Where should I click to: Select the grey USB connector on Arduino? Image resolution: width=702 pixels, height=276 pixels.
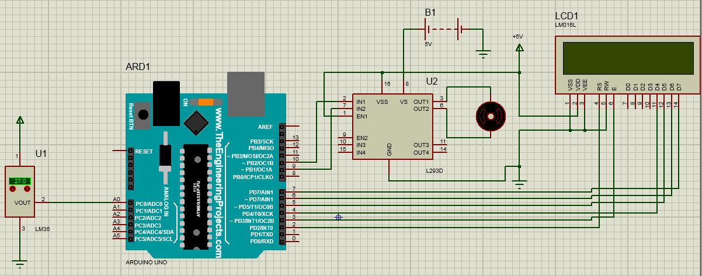pyautogui.click(x=246, y=95)
